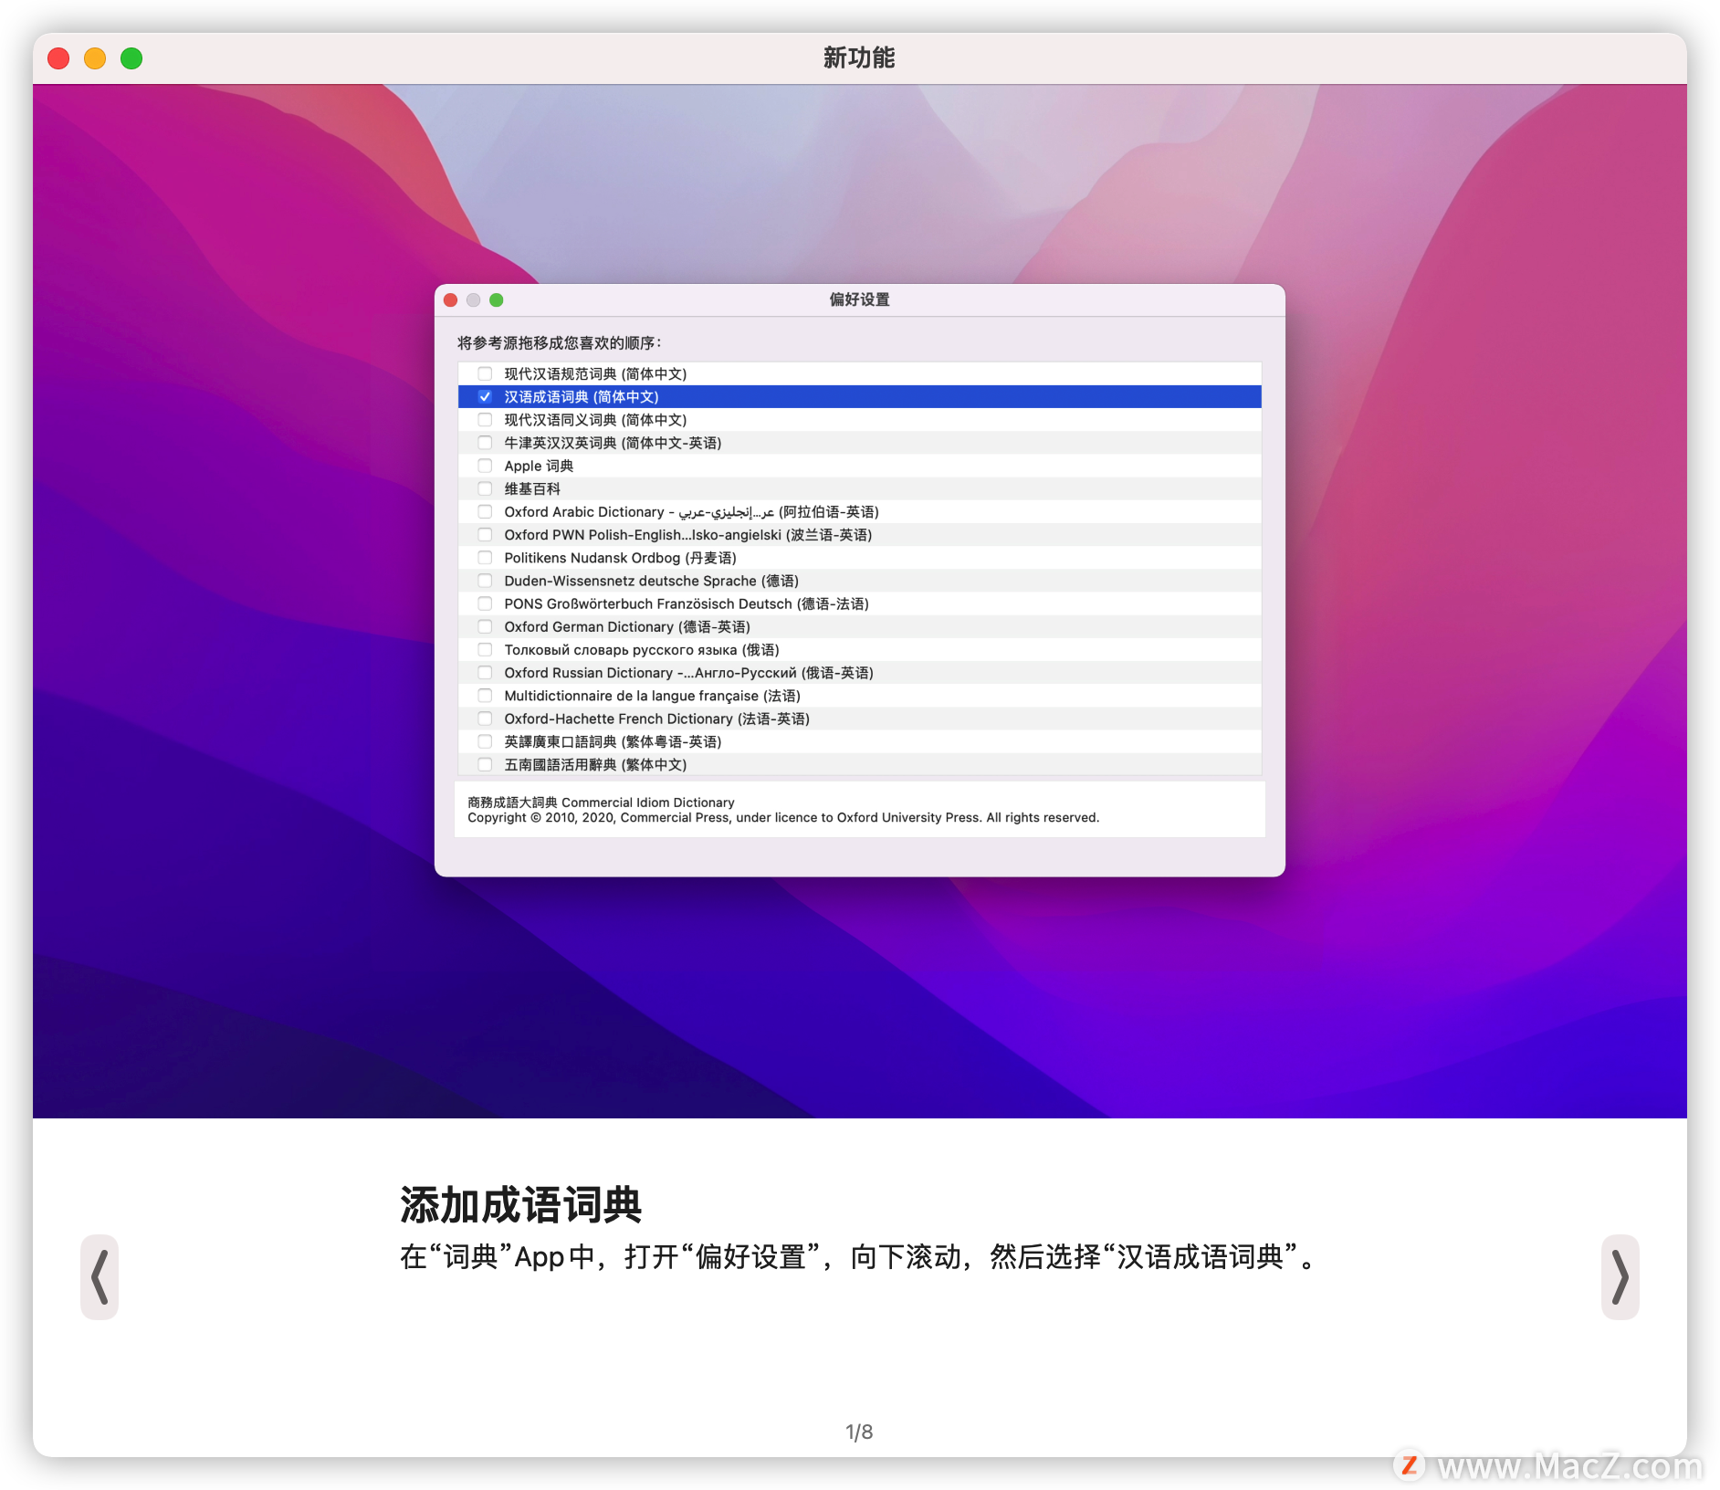Enable the Oxford German Dictionary checkbox

tap(485, 626)
